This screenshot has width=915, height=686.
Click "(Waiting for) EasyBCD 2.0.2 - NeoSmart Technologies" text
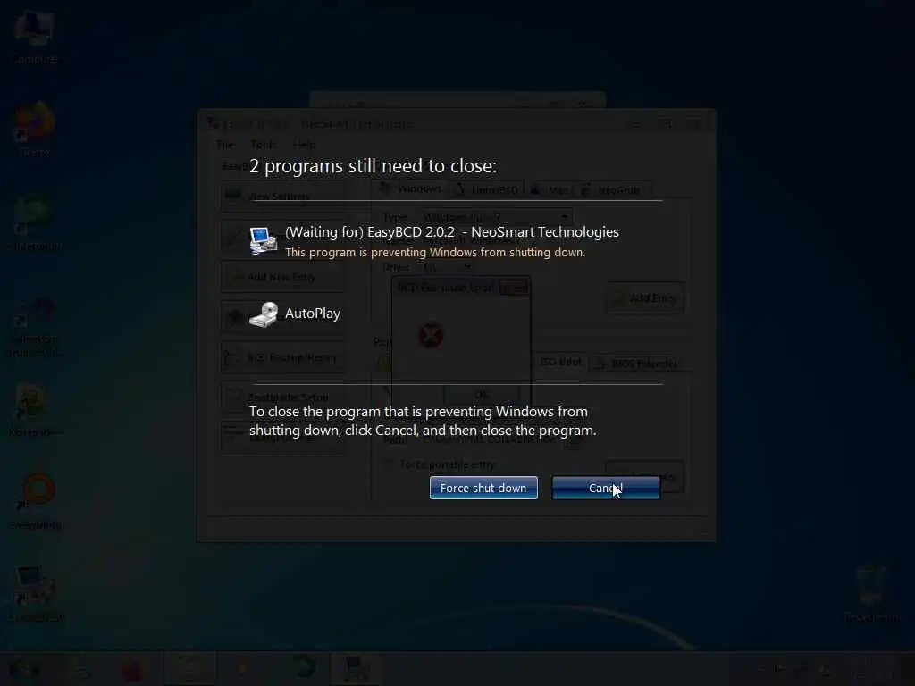pyautogui.click(x=451, y=231)
